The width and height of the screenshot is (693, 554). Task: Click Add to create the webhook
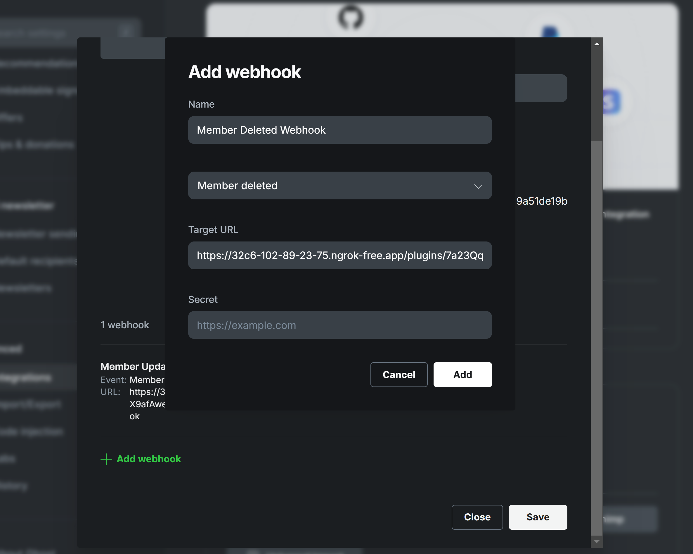462,374
